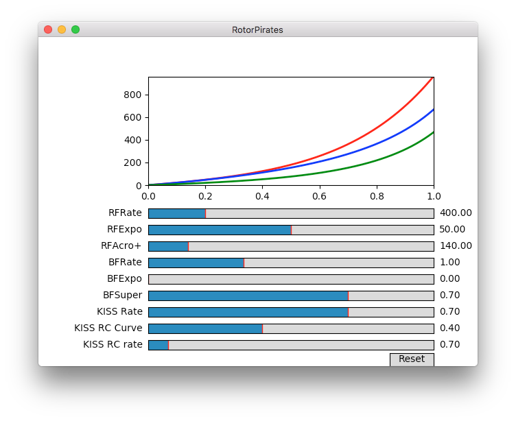Click the RFAcro+ value 140.00
The width and height of the screenshot is (516, 421).
pyautogui.click(x=456, y=245)
